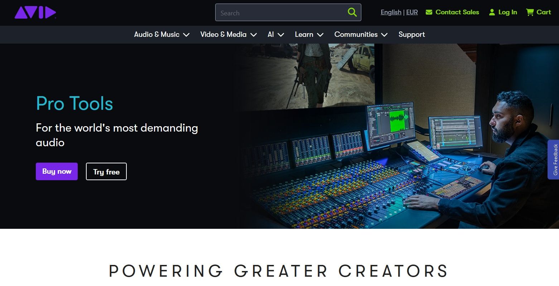559x286 pixels.
Task: Open the Give Feedback side tab
Action: pos(554,159)
